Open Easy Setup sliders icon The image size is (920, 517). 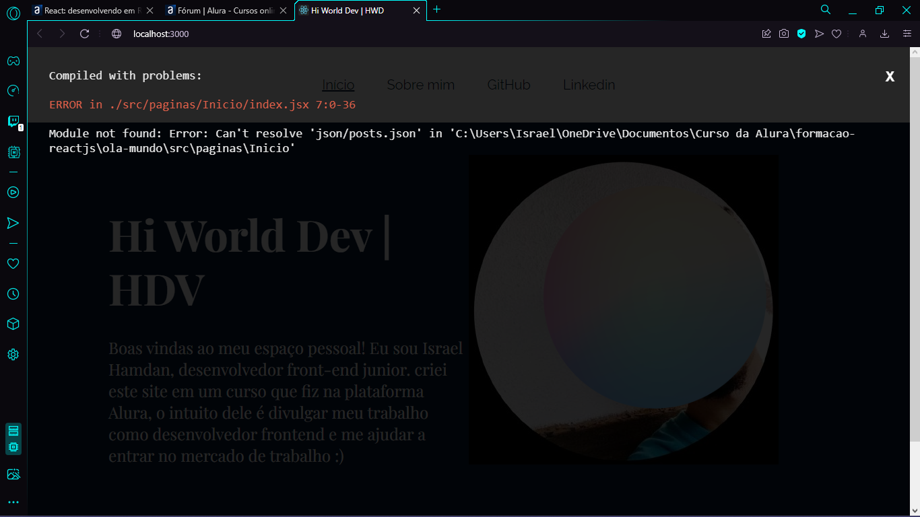click(x=907, y=34)
